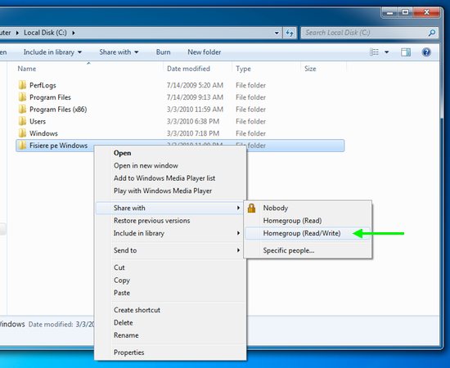Open the Share with context submenu
This screenshot has height=368, width=450.
170,208
